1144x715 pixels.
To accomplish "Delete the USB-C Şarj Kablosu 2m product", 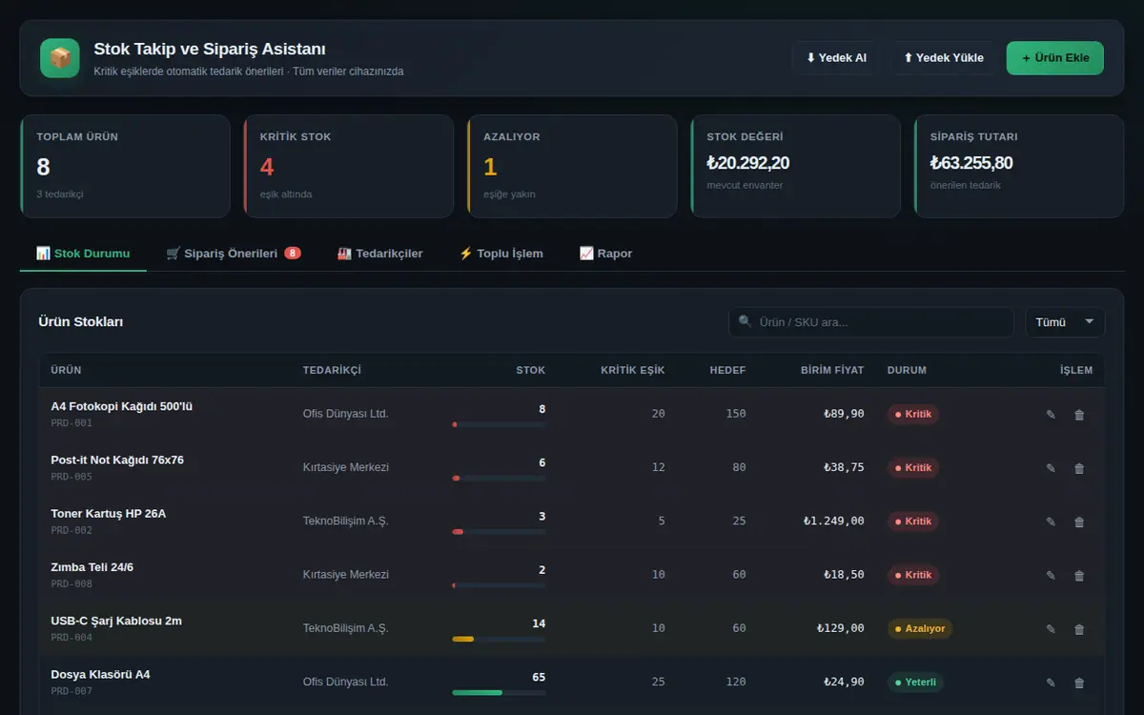I will 1079,629.
